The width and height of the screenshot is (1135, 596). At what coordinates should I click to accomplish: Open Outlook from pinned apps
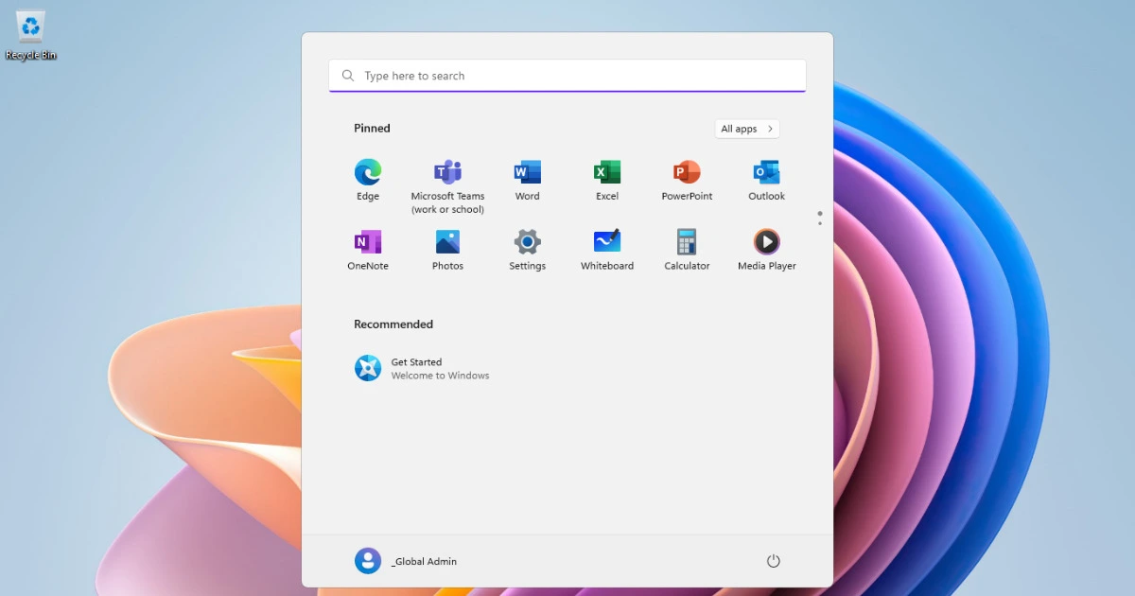[766, 181]
